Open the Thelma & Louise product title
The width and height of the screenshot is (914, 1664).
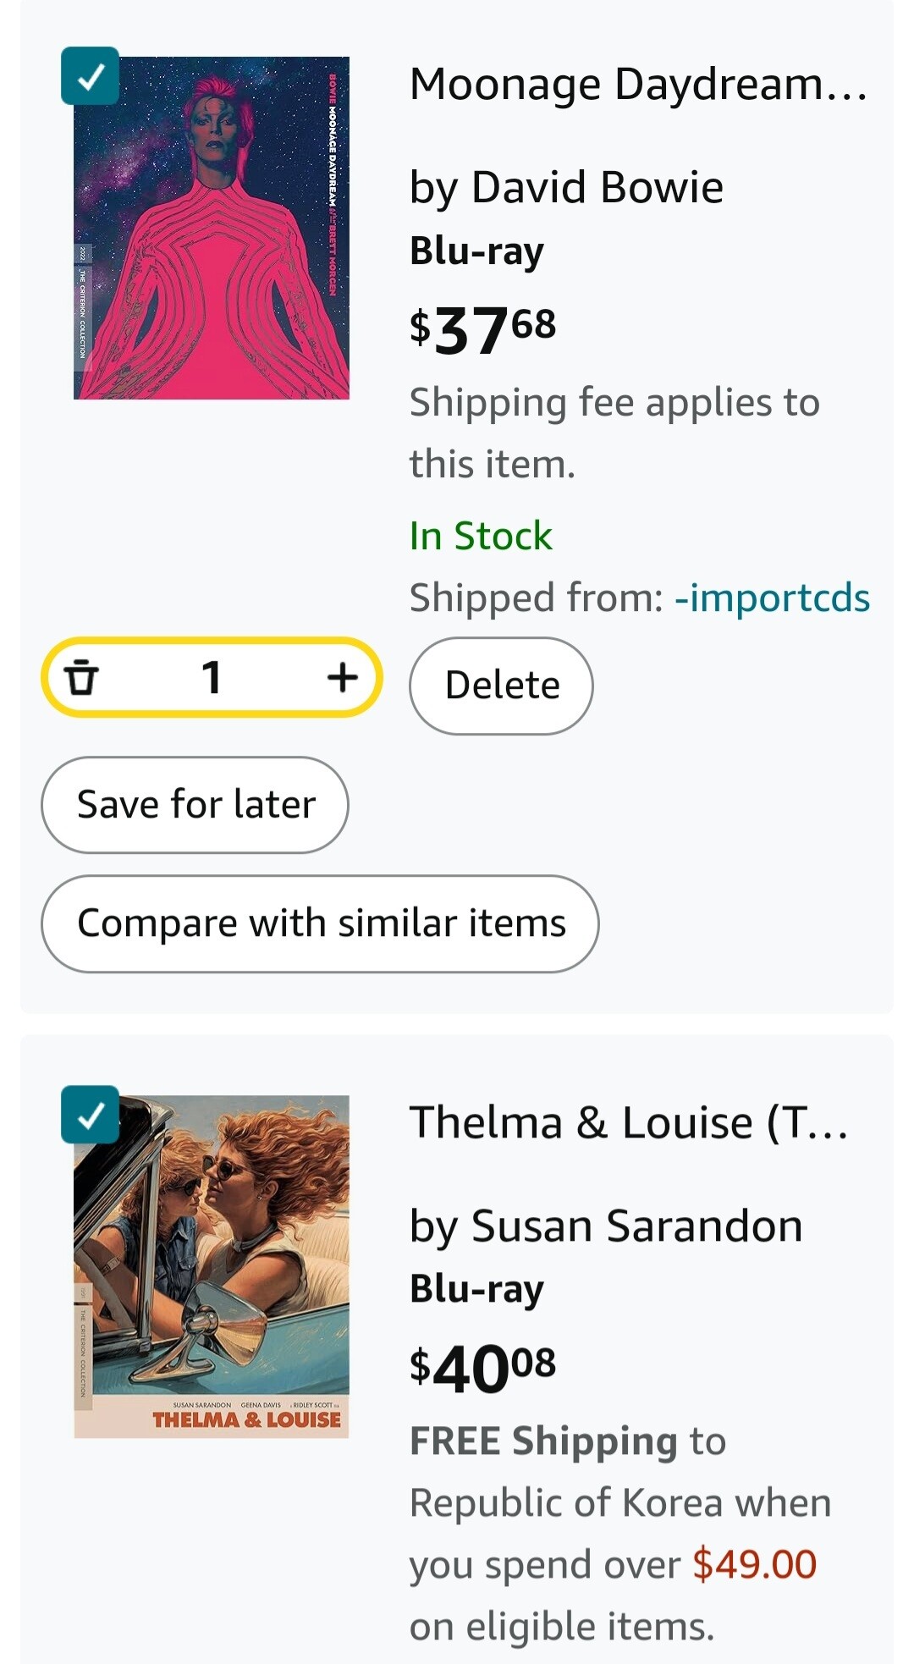click(628, 1123)
